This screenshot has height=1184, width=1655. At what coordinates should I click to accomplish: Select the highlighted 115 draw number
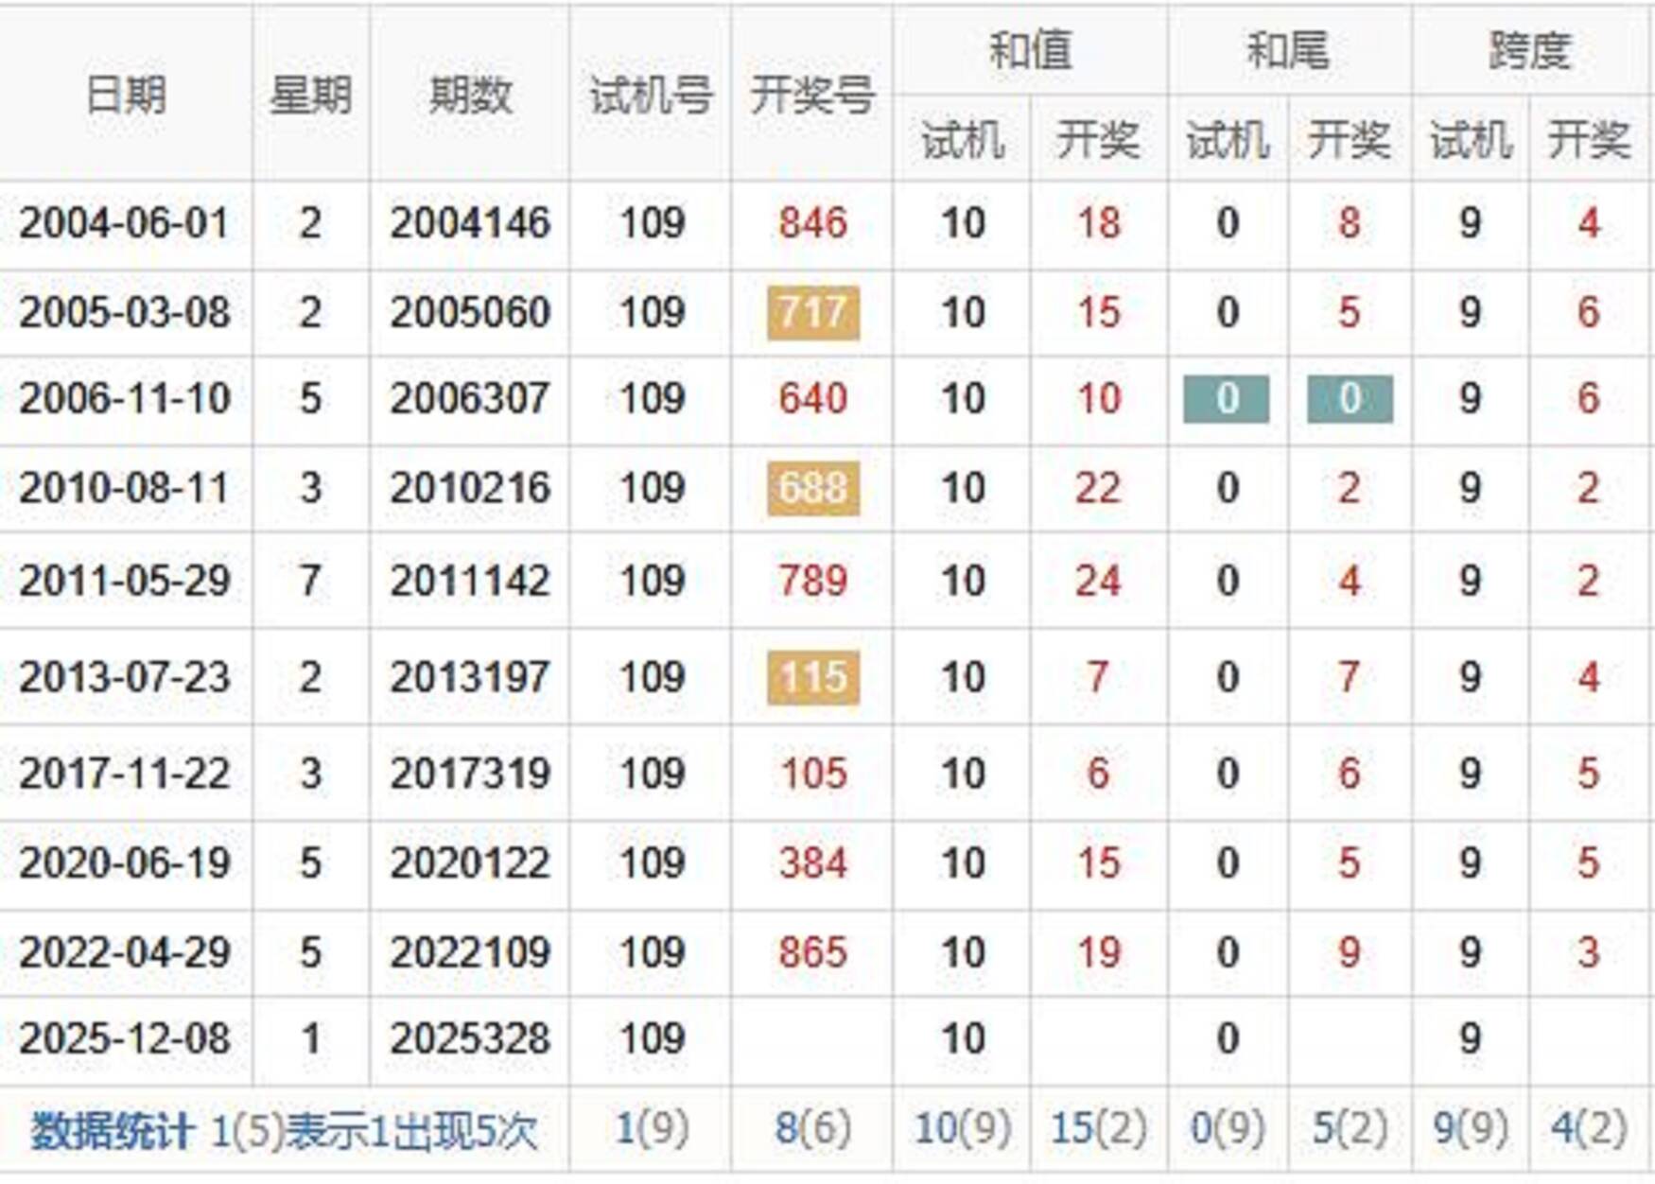tap(812, 677)
